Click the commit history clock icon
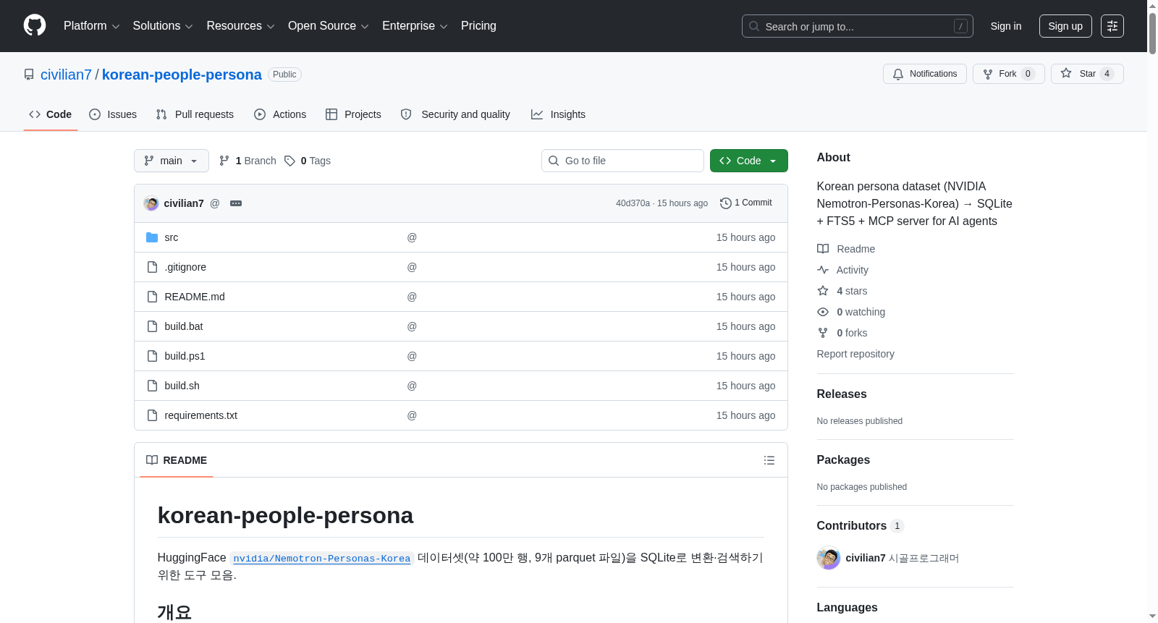1158x623 pixels. coord(726,203)
